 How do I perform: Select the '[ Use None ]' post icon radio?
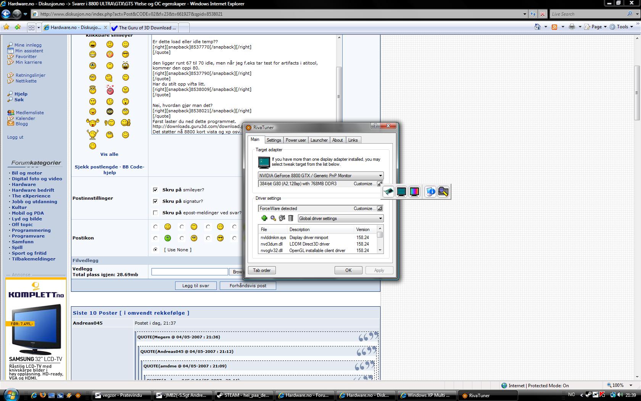[x=155, y=249]
